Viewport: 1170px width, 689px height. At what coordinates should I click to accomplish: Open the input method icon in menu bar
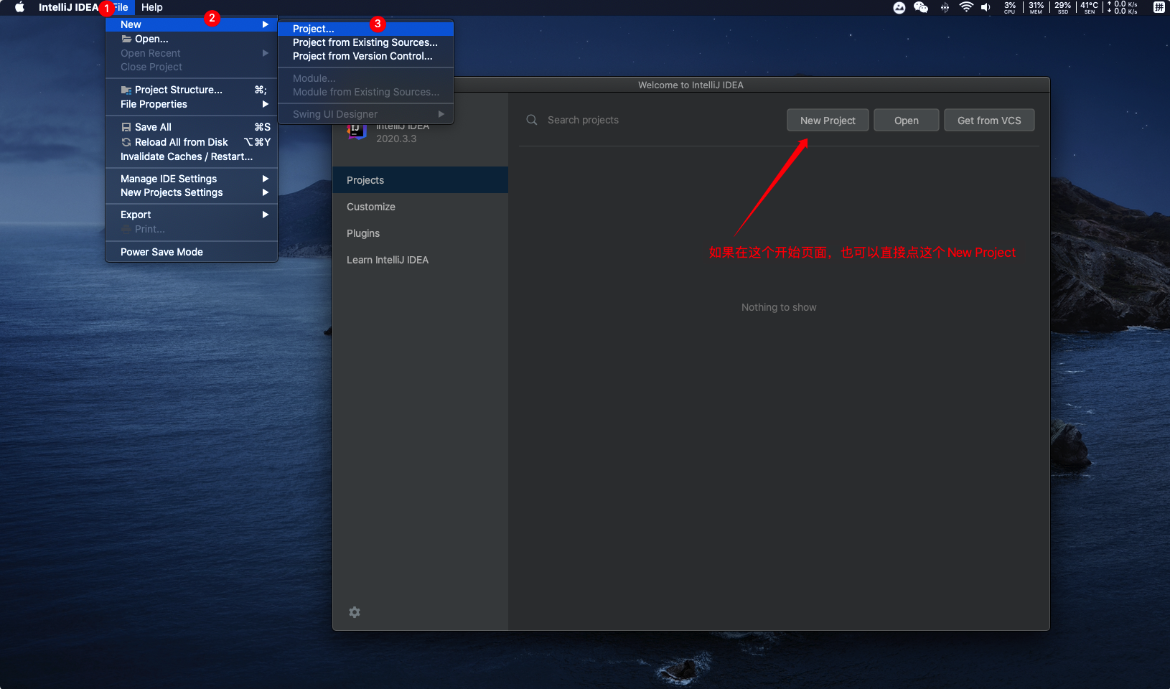click(1159, 7)
